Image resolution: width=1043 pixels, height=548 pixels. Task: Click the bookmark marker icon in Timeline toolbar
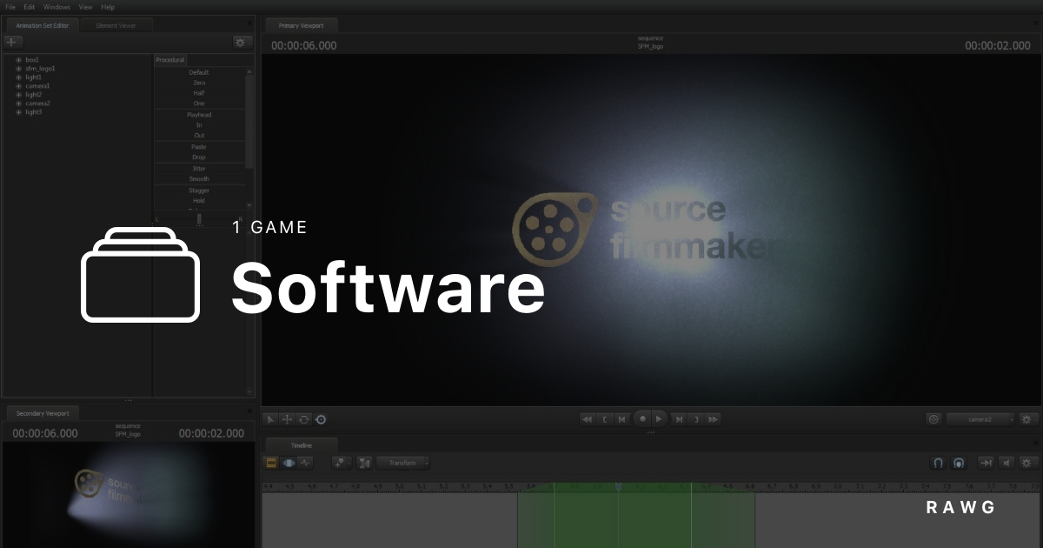(x=341, y=463)
